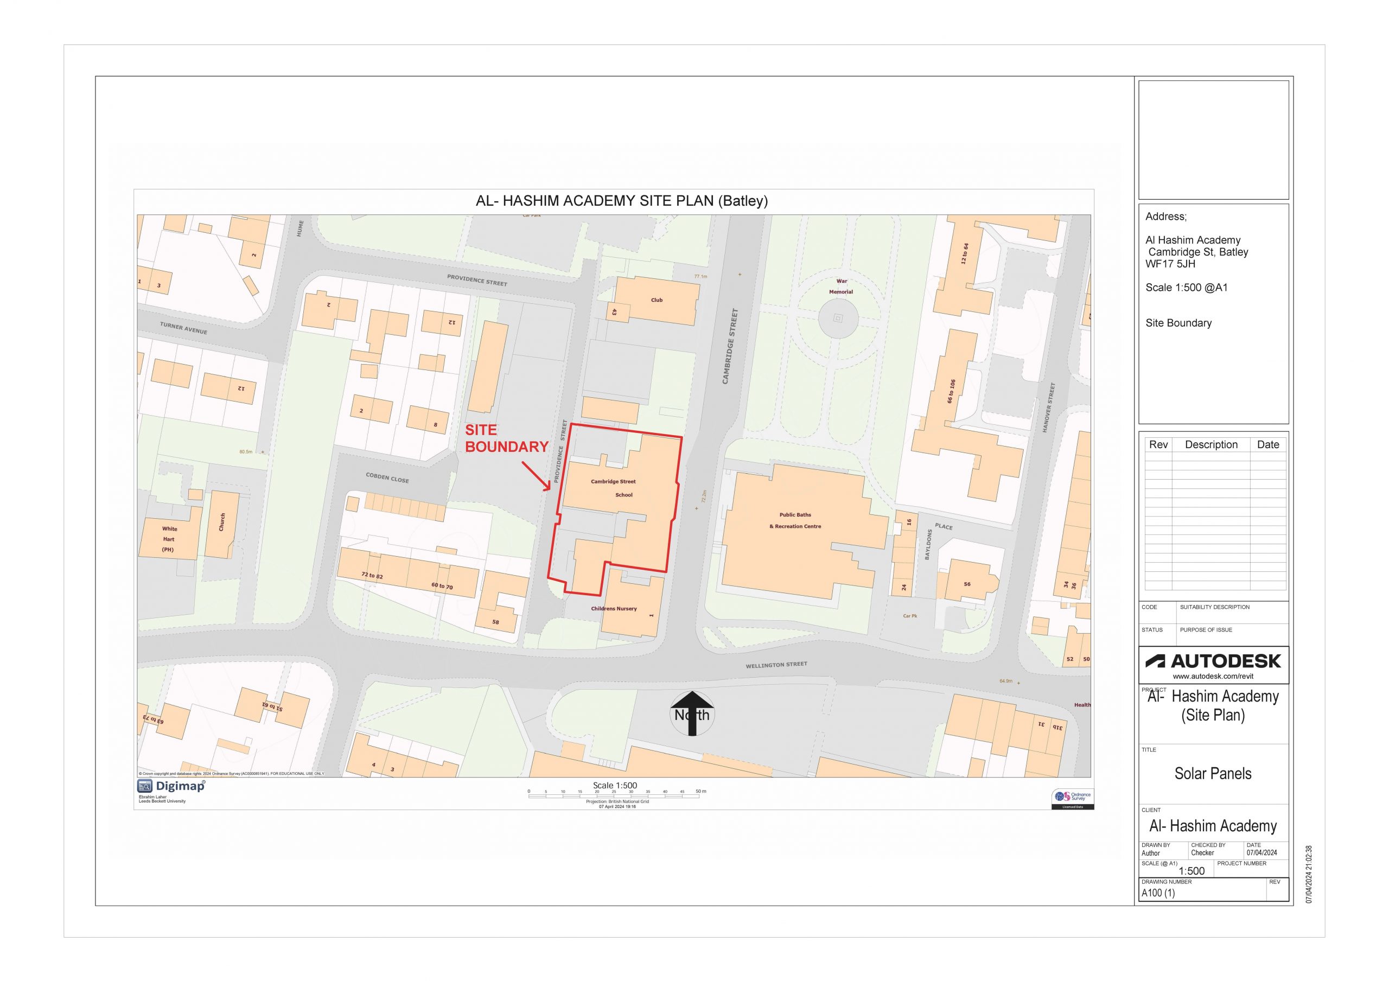Click the North arrow symbol
This screenshot has height=981, width=1389.
pos(693,714)
